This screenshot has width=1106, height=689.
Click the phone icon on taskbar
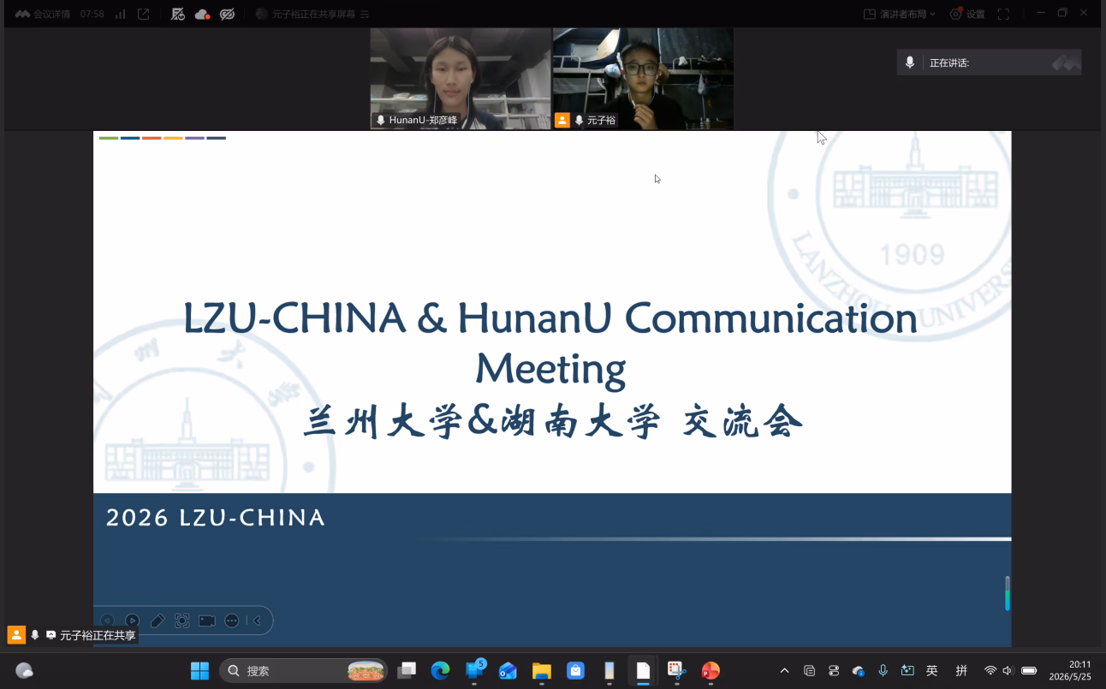[609, 671]
